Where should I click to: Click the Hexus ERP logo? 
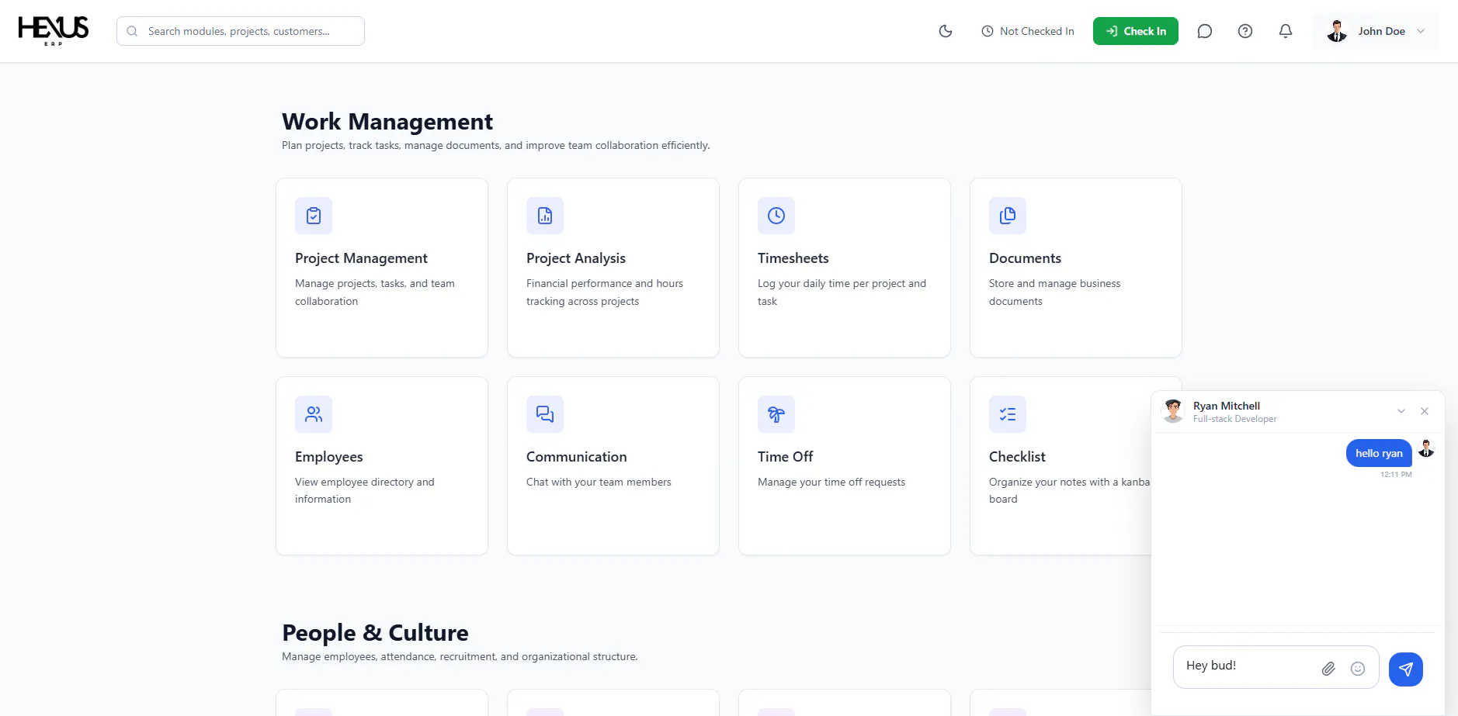(x=54, y=31)
